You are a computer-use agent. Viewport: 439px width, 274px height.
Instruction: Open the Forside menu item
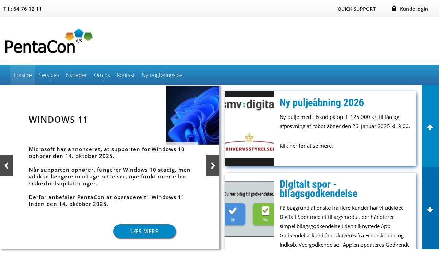tap(23, 75)
